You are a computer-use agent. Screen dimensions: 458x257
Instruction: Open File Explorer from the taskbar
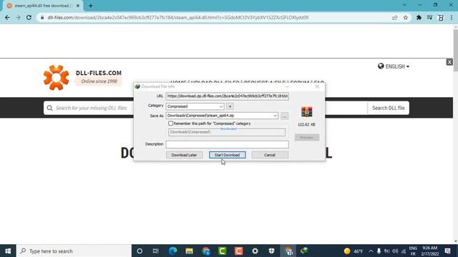pyautogui.click(x=189, y=251)
